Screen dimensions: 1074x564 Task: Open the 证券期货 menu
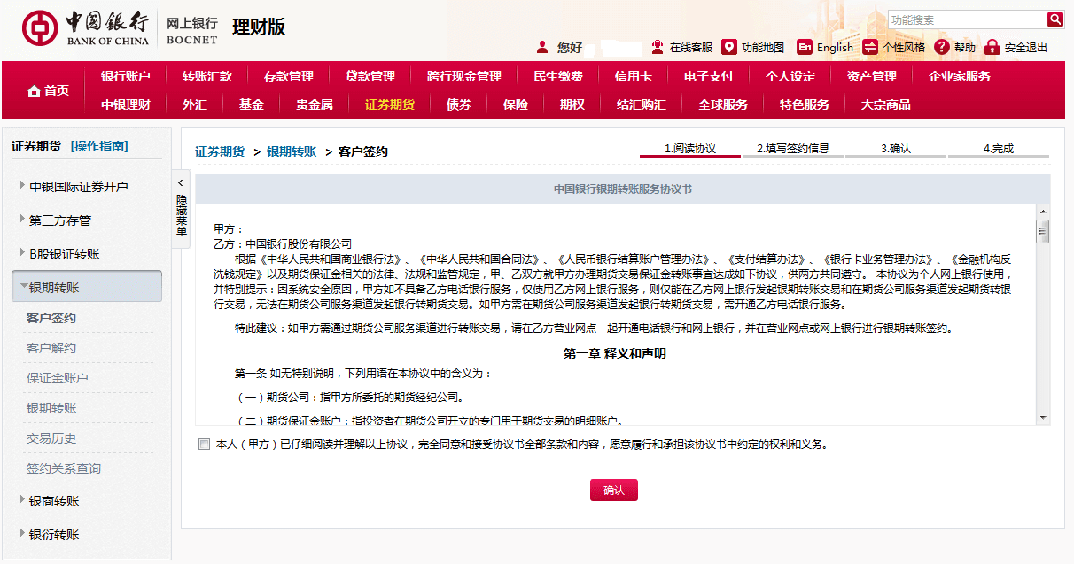(x=390, y=104)
